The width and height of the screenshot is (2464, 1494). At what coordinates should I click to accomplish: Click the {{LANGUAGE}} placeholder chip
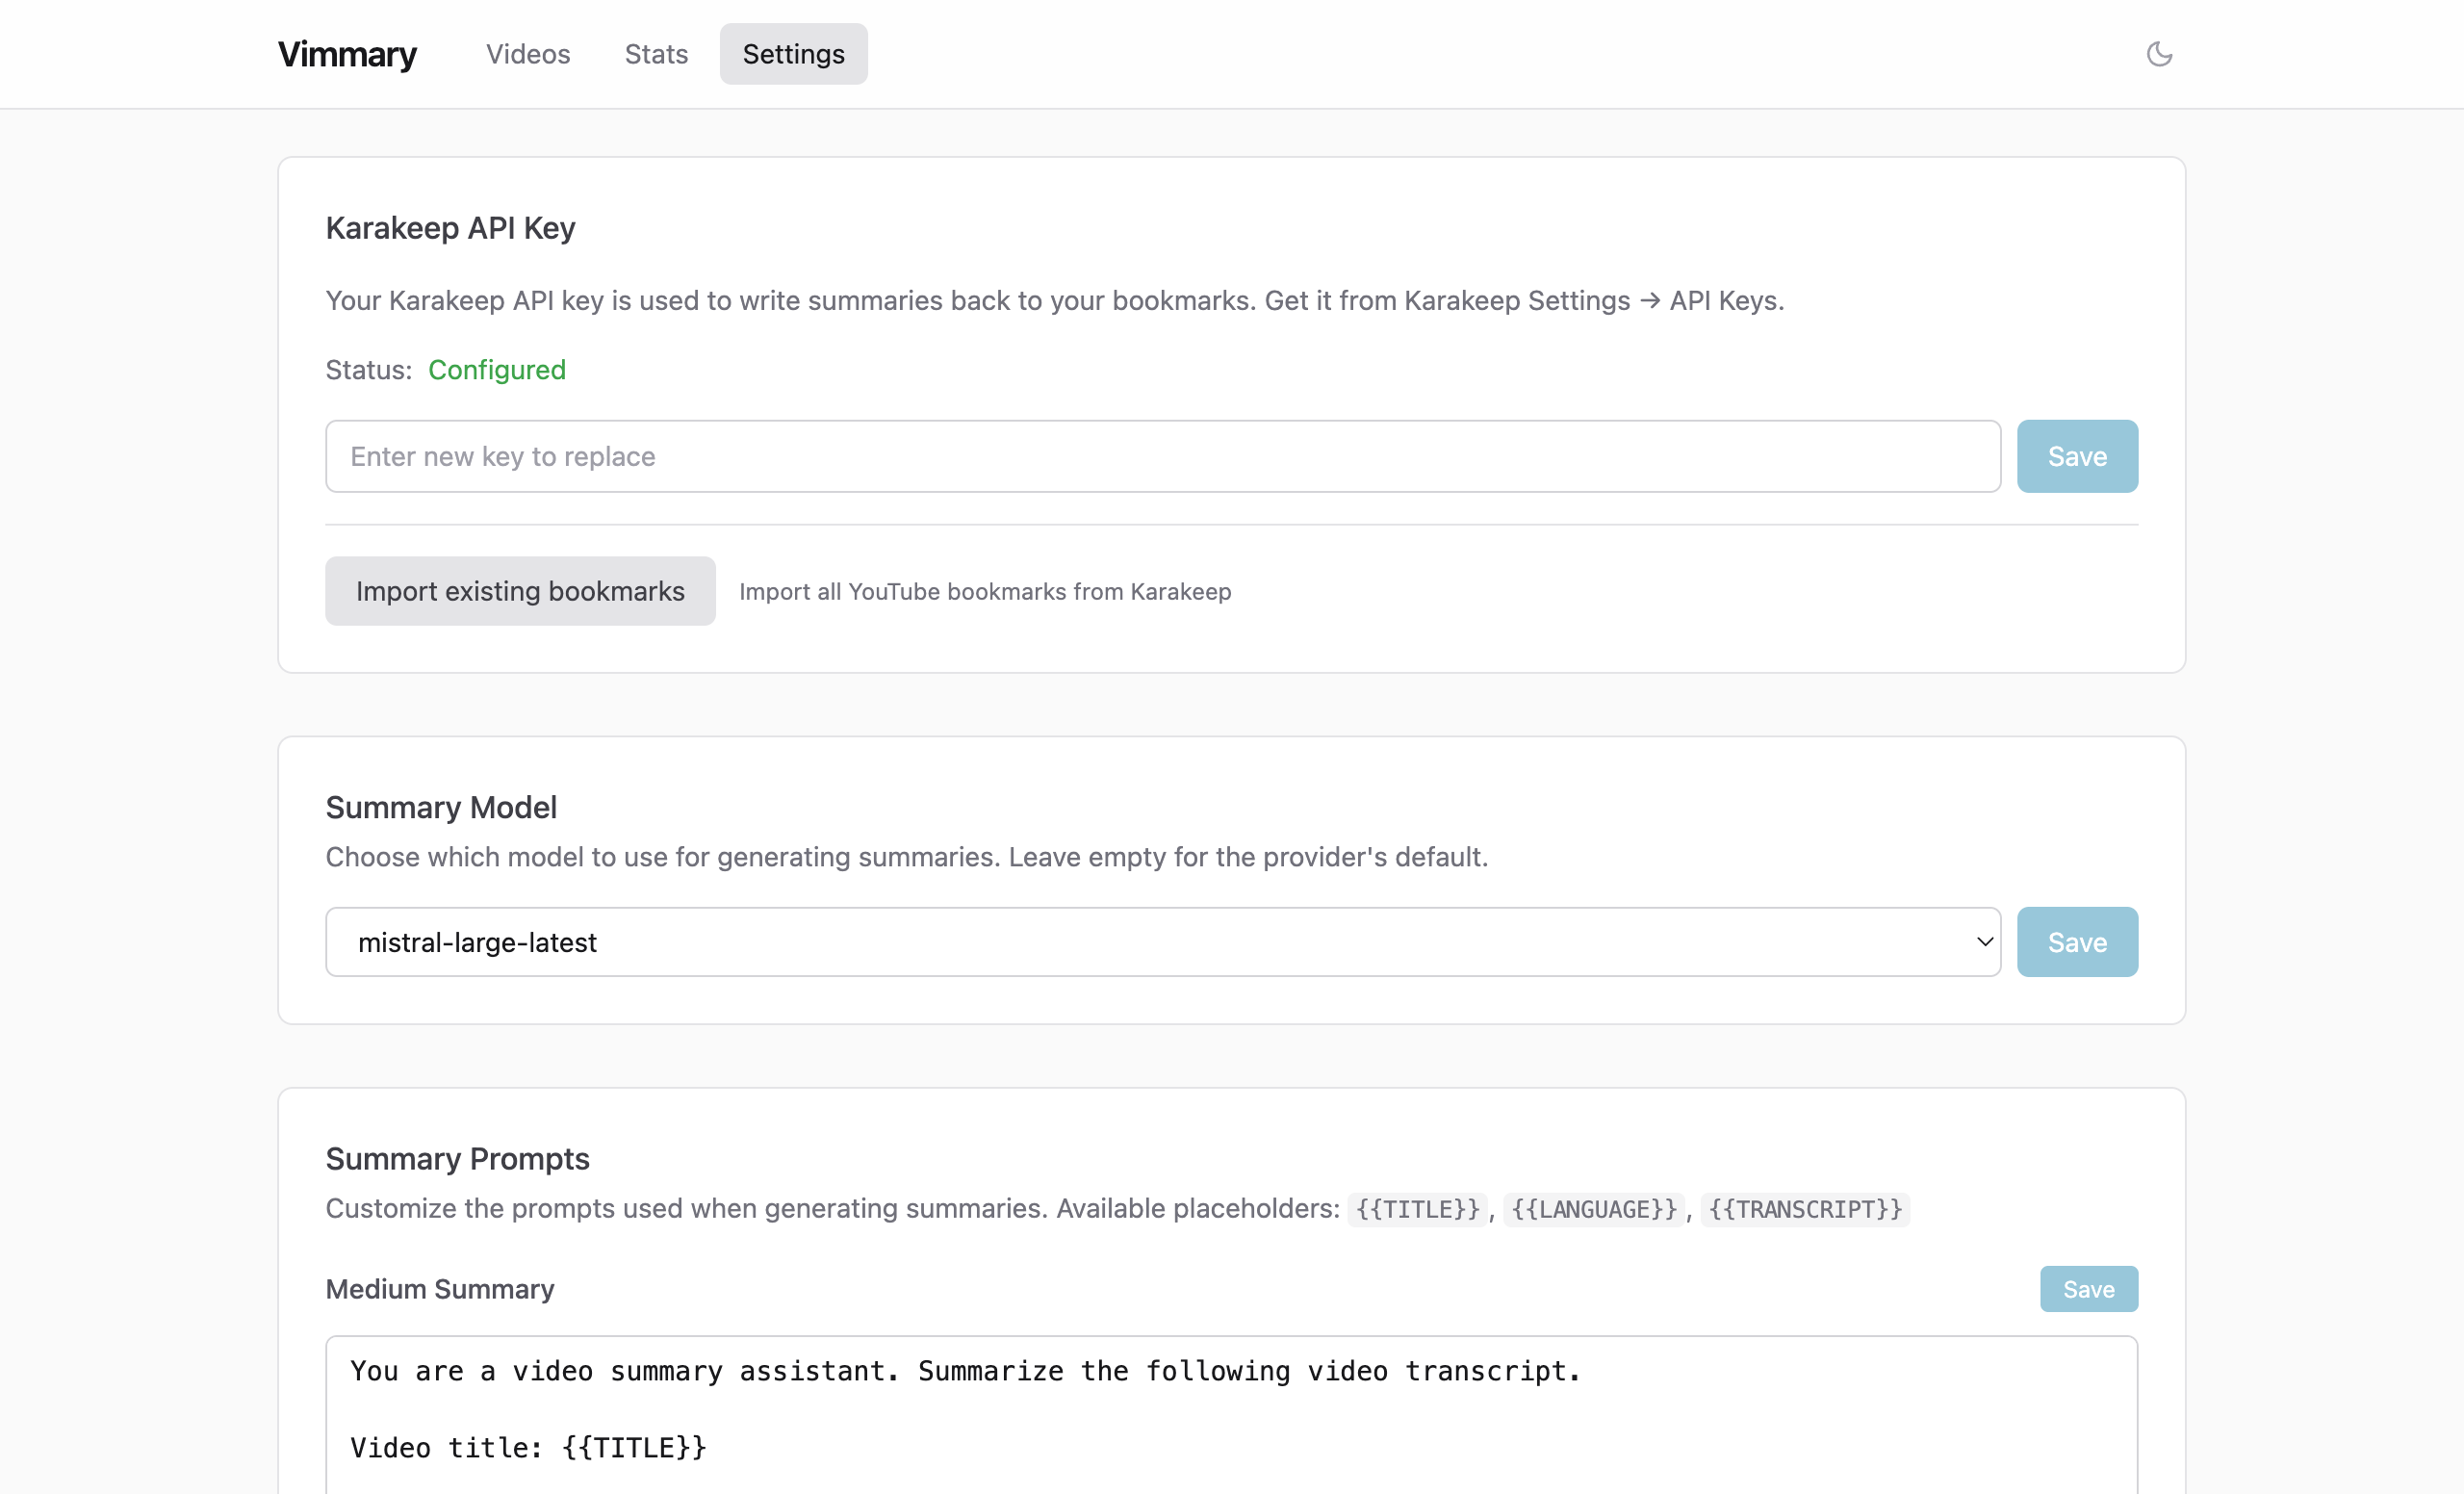point(1593,1209)
